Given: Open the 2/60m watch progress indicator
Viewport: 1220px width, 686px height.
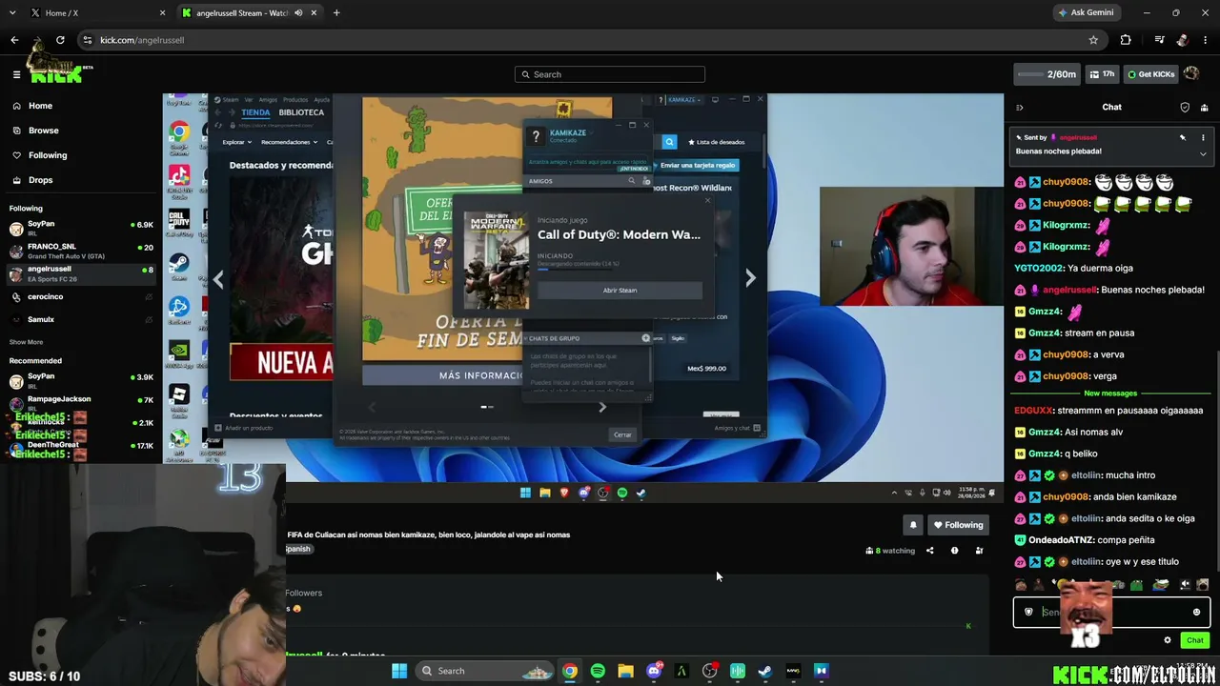Looking at the screenshot, I should tap(1047, 74).
